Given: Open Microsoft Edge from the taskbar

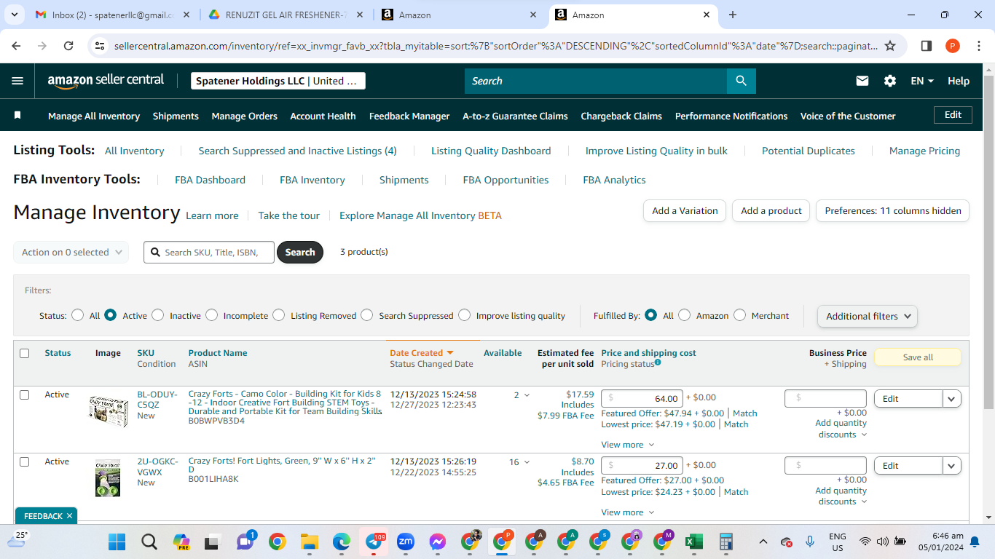Looking at the screenshot, I should pos(342,542).
